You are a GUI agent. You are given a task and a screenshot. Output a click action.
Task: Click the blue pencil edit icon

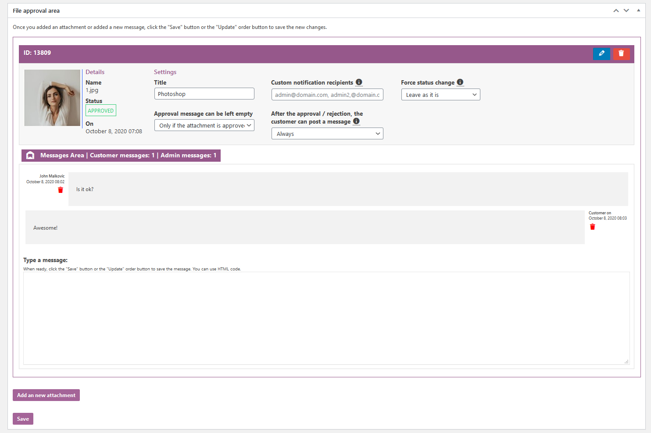click(601, 53)
